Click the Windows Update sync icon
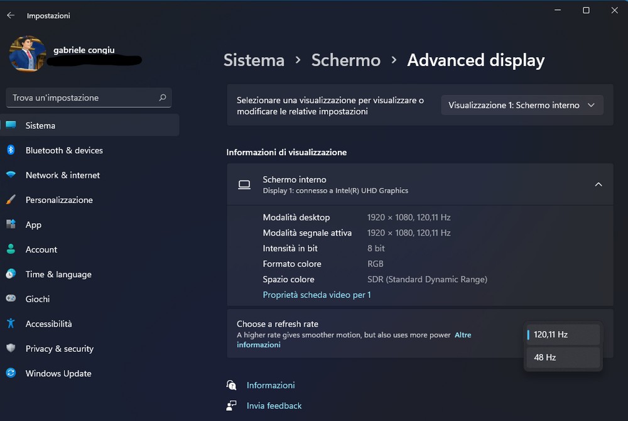The height and width of the screenshot is (421, 628). click(x=11, y=373)
